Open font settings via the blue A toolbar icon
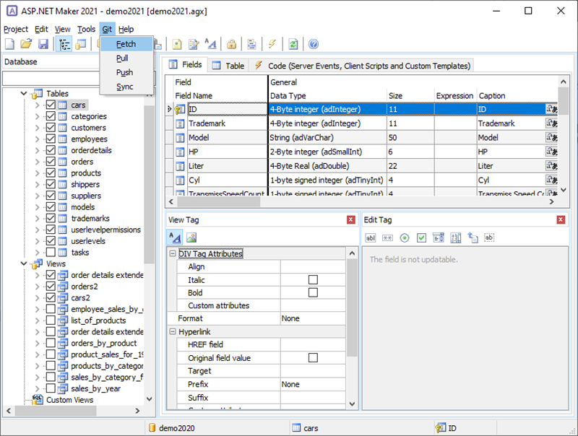Viewport: 578px width, 436px height. (x=210, y=44)
